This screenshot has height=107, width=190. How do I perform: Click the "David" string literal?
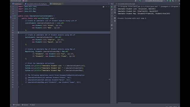coord(50,42)
